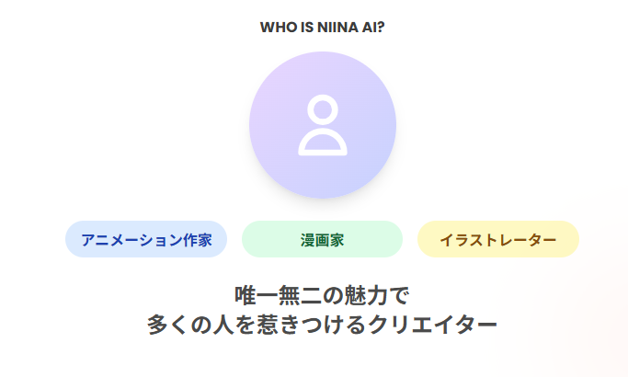Click the word クリエイター in the headline
The height and width of the screenshot is (377, 628).
tap(433, 325)
